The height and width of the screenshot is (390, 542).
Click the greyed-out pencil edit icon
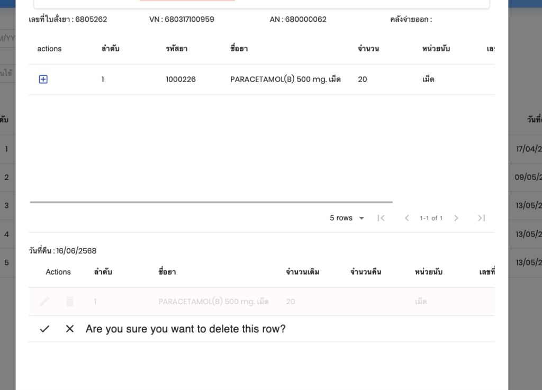click(44, 302)
